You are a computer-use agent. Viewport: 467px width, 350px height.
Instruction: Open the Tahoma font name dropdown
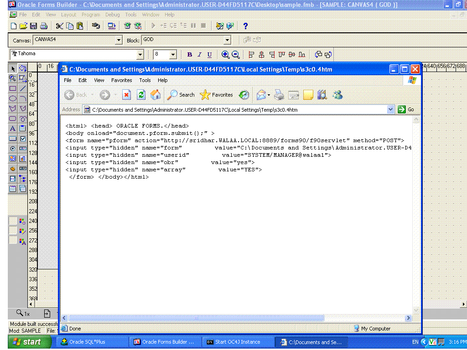click(140, 55)
